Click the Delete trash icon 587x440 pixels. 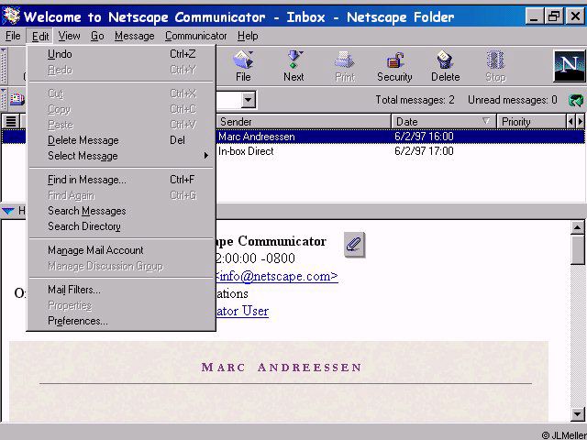(445, 66)
